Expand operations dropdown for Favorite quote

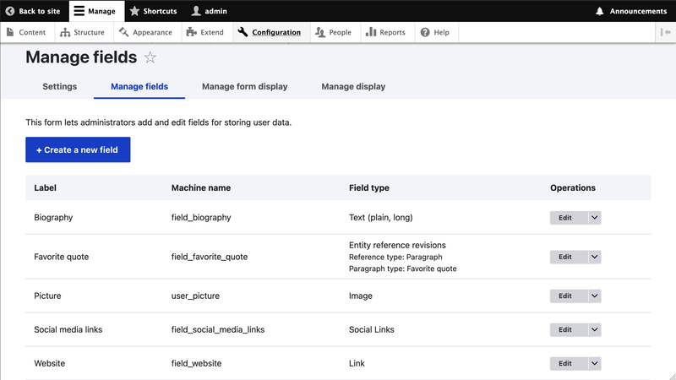pos(595,257)
